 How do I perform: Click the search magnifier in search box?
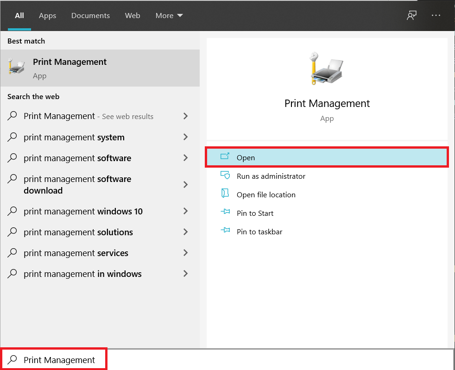13,359
